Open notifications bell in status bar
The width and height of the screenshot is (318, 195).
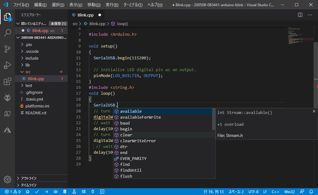(311, 192)
